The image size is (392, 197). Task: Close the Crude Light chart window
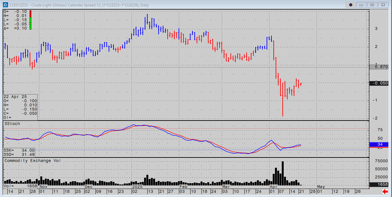point(383,5)
